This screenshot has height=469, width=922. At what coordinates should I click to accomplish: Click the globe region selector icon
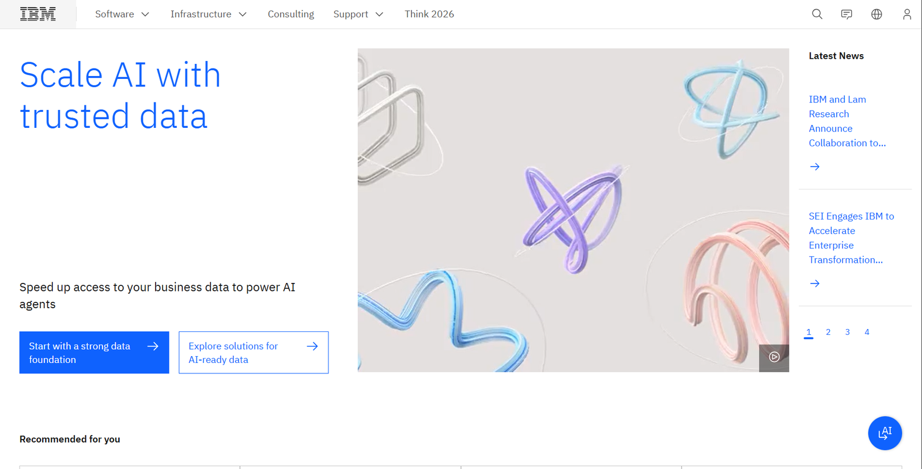point(876,14)
